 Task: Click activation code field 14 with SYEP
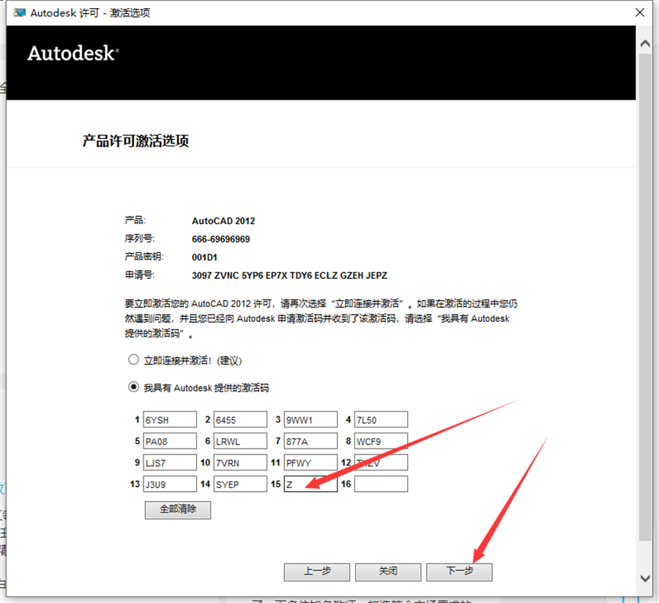coord(240,484)
